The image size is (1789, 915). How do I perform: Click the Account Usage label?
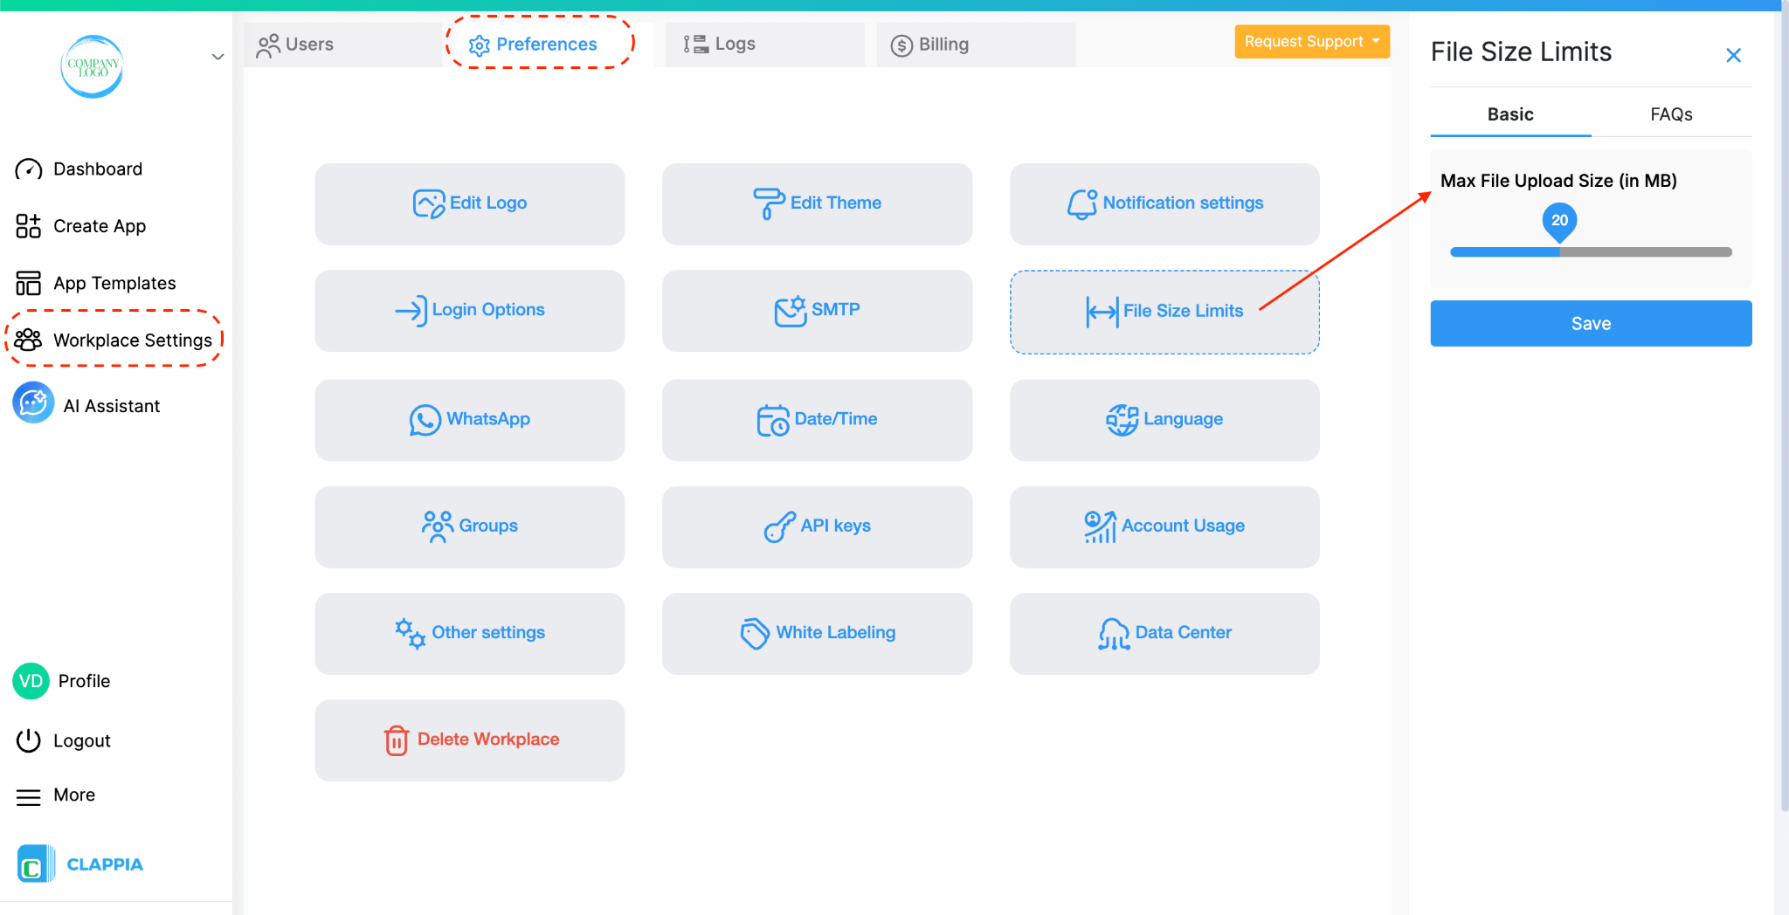[x=1184, y=526]
